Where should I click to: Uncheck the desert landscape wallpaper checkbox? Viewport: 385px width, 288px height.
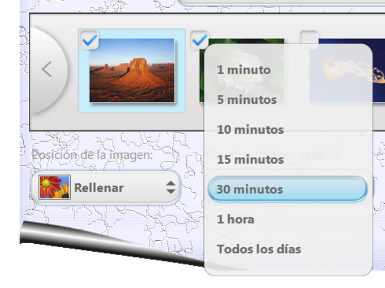[x=89, y=40]
